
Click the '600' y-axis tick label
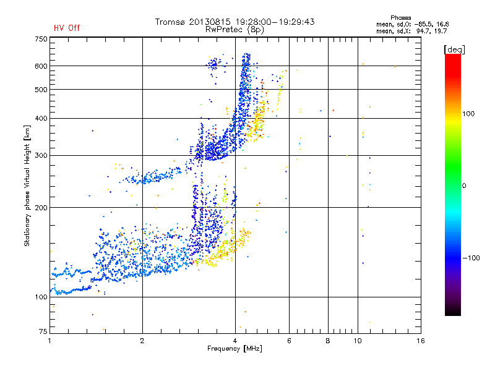click(41, 66)
